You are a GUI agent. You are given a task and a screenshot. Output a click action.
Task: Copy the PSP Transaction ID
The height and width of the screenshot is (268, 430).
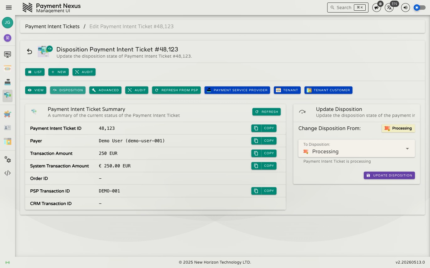tap(264, 191)
